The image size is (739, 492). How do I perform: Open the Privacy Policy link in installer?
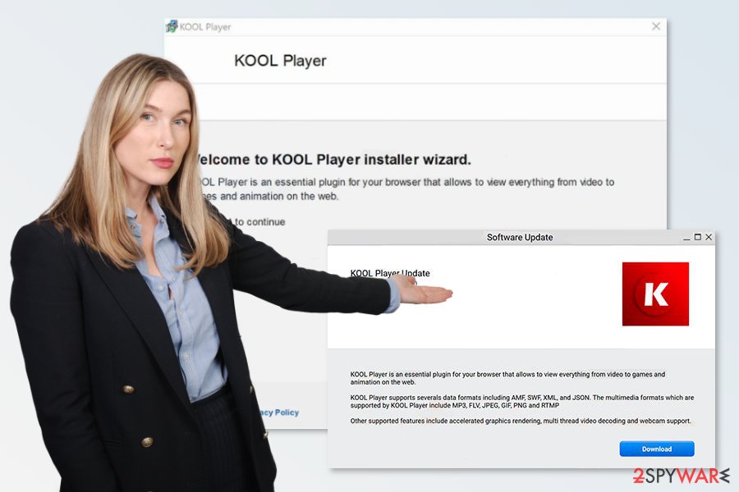coord(278,412)
